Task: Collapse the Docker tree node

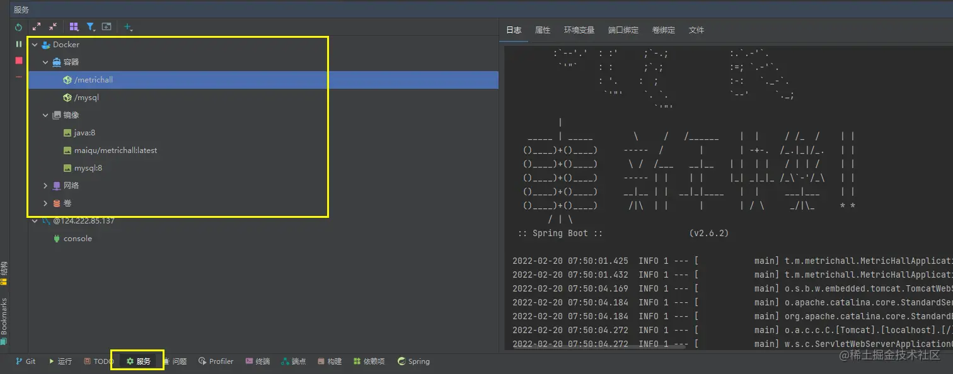Action: point(35,45)
